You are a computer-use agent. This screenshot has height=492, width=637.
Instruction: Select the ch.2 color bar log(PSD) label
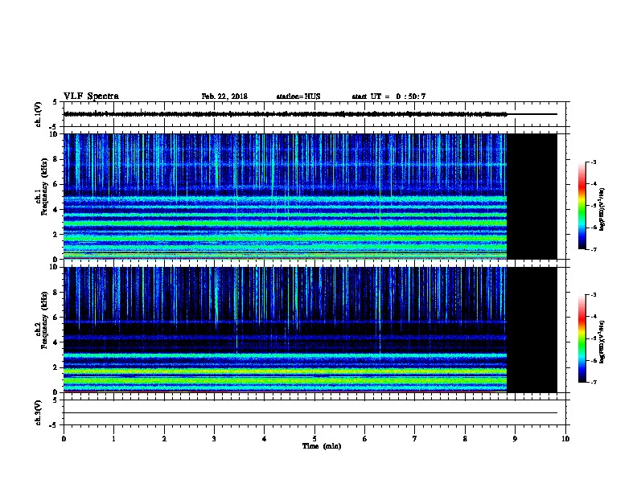point(602,342)
